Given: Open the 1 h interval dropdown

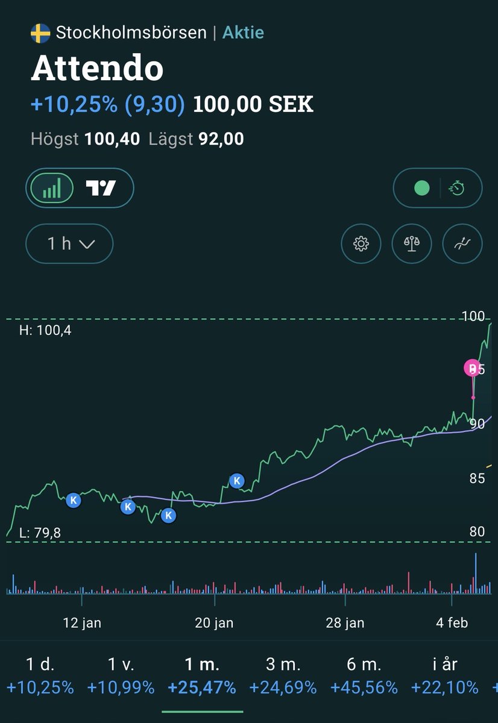Looking at the screenshot, I should tap(69, 244).
